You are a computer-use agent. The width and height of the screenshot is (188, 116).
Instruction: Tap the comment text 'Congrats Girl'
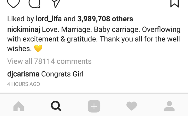pos(62,74)
